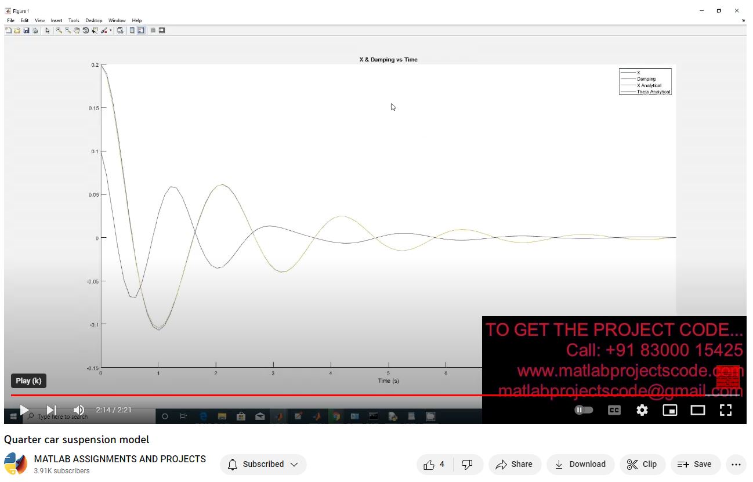Select the Pan hand tool
This screenshot has width=753, height=482.
coord(77,30)
